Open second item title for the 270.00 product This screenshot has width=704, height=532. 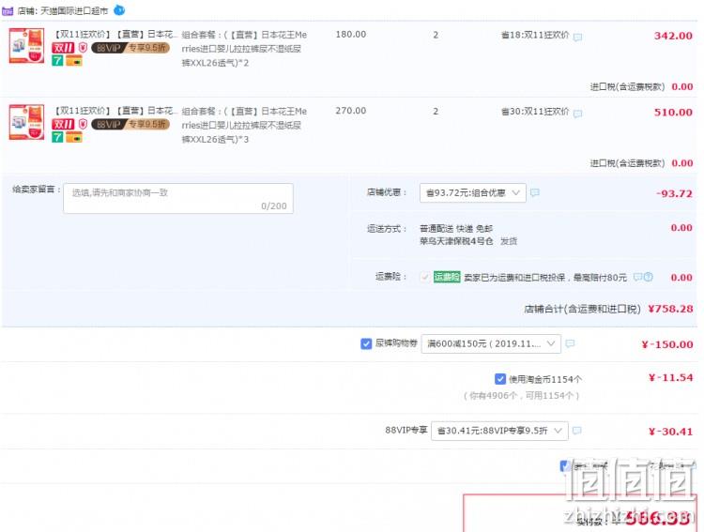[x=115, y=111]
